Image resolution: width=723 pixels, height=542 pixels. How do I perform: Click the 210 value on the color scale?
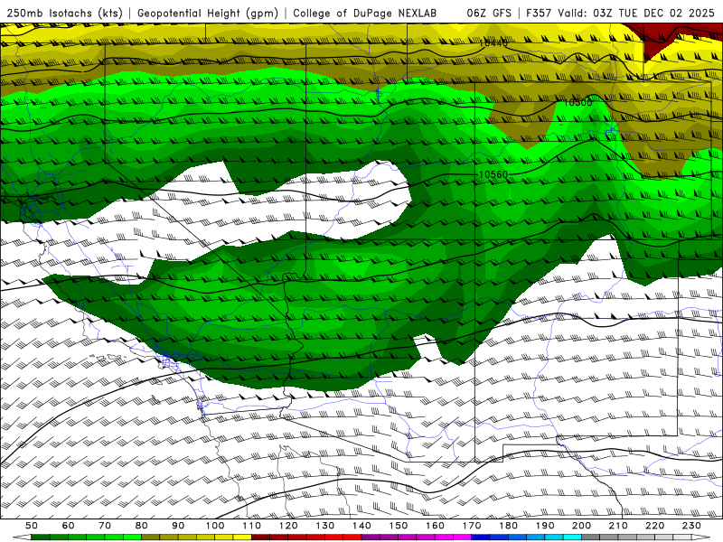618,526
